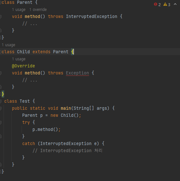Click the red-underlined Exception type
180x181 pixels.
[x=77, y=73]
